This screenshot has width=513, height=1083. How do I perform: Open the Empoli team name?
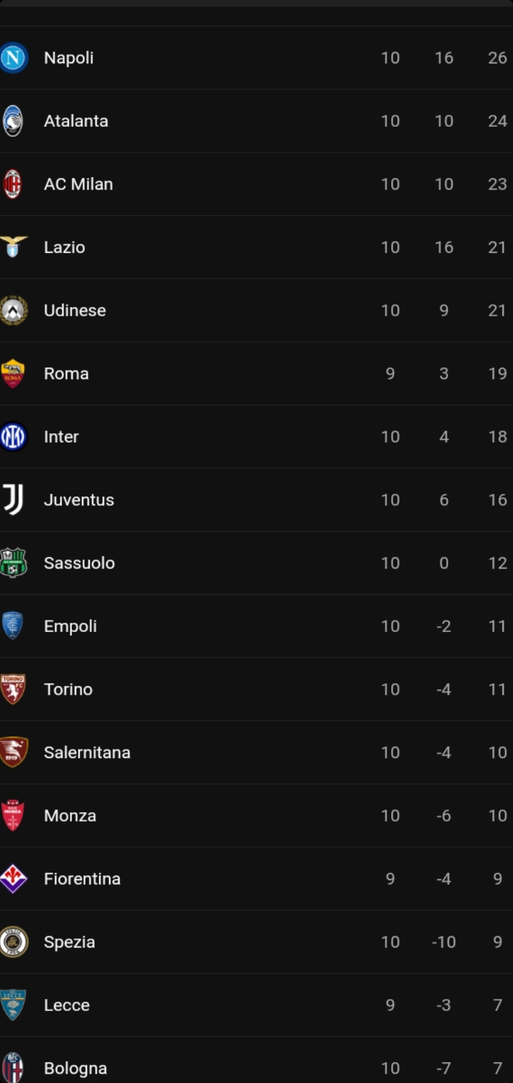pyautogui.click(x=71, y=626)
